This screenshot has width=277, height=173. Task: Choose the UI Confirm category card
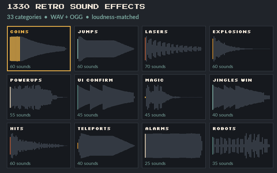[106, 97]
